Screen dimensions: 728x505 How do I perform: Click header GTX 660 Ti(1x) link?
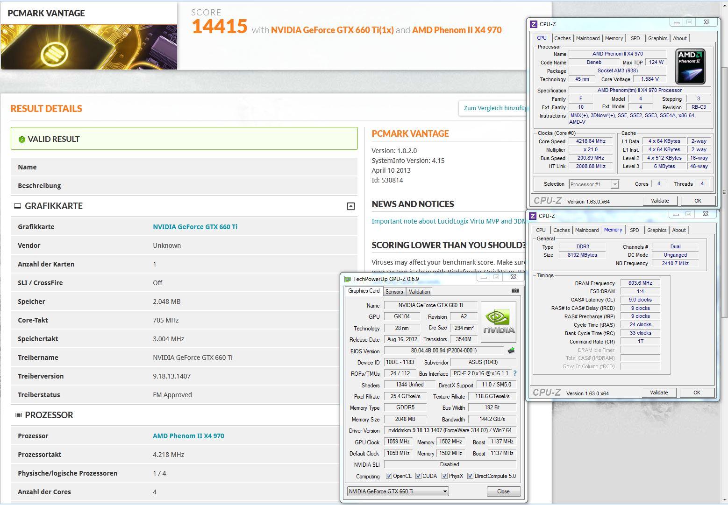coord(332,30)
